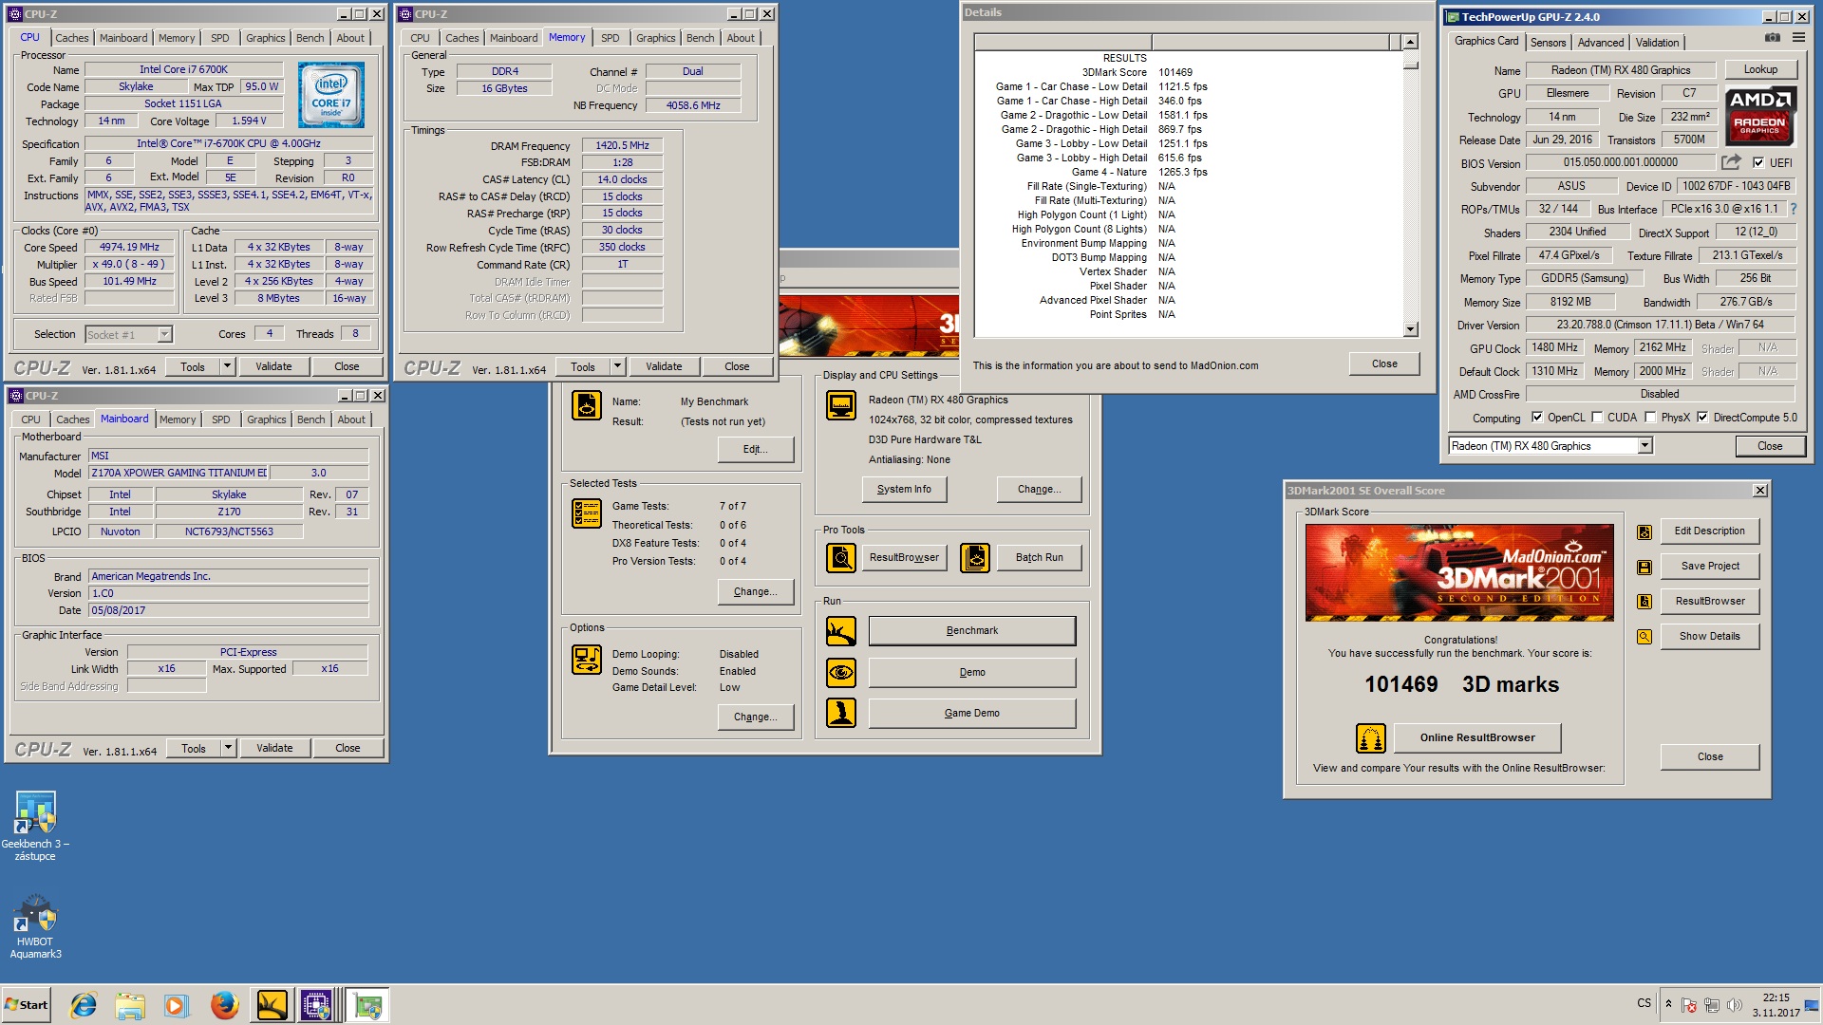Screen dimensions: 1823x1025
Task: Click the Lookup button in GPU-Z
Action: (x=1760, y=70)
